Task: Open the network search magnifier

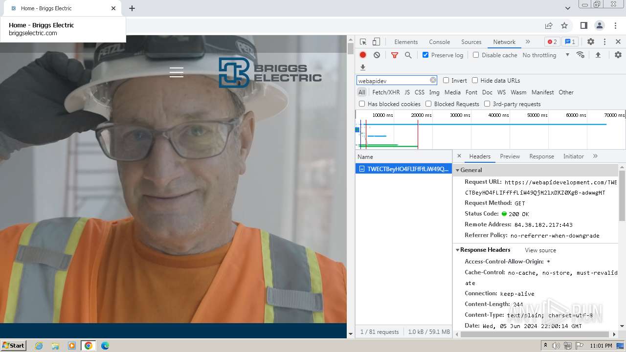Action: [408, 55]
